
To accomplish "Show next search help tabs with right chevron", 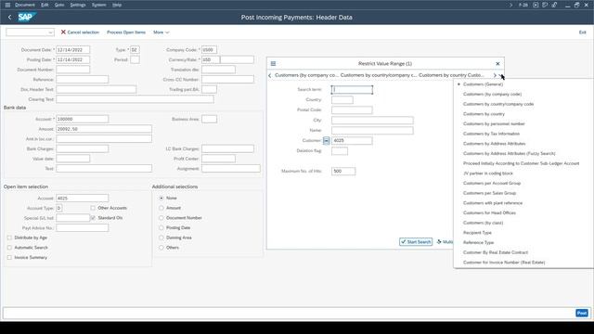I will coord(495,75).
